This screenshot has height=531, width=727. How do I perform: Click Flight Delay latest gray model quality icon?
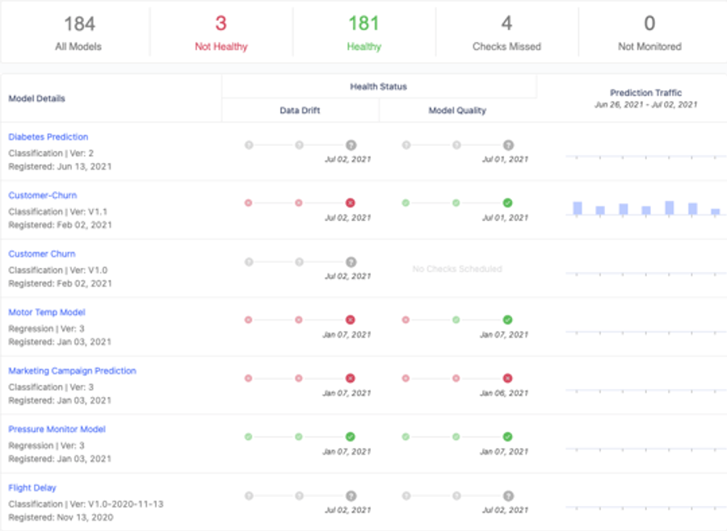tap(508, 495)
